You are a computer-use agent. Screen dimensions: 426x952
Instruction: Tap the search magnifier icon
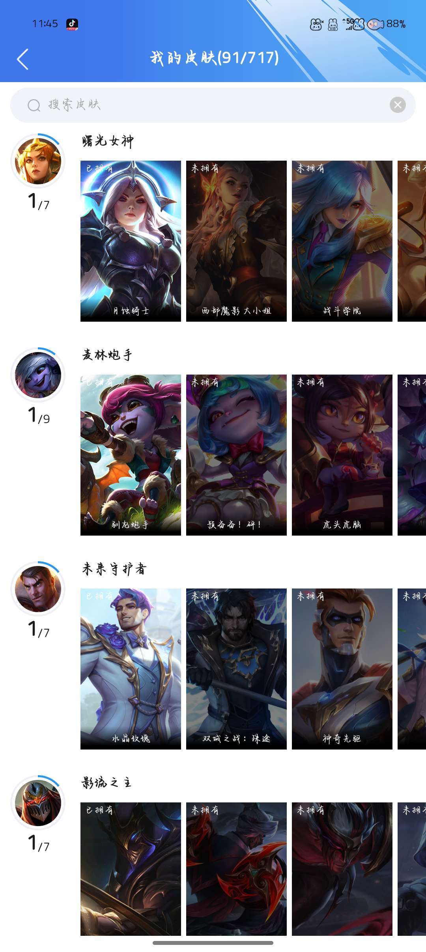34,105
